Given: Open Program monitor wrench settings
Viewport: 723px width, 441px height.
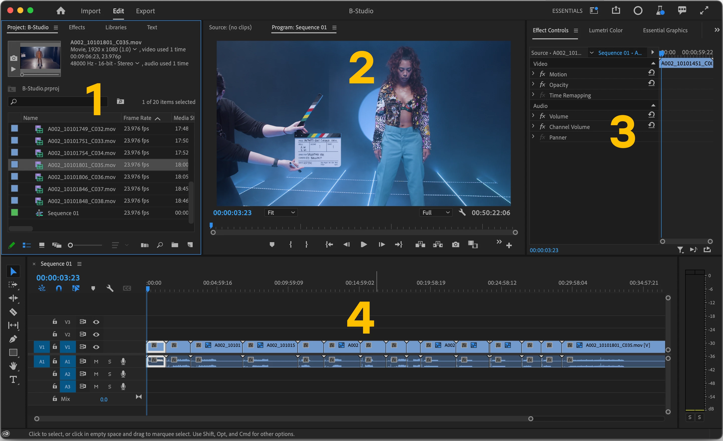Looking at the screenshot, I should click(462, 212).
